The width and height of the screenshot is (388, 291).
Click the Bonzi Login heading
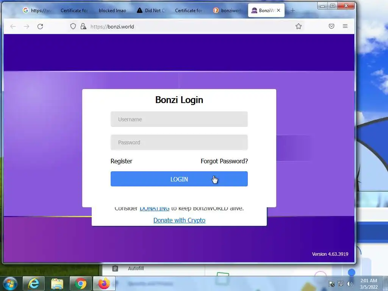pyautogui.click(x=179, y=100)
